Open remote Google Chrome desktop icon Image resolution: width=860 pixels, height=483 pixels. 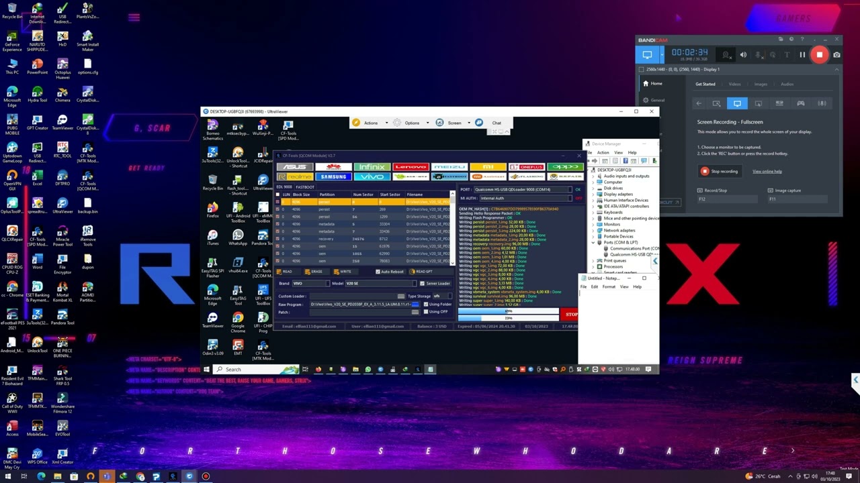(x=238, y=321)
